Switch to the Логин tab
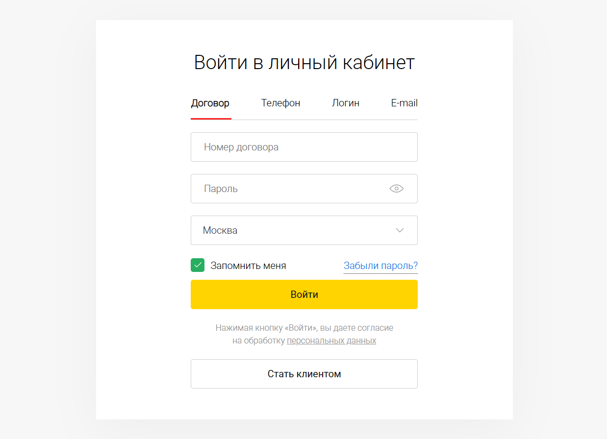Image resolution: width=607 pixels, height=439 pixels. [346, 103]
